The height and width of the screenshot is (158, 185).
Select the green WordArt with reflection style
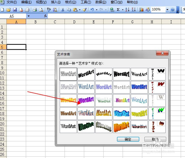click(x=104, y=100)
